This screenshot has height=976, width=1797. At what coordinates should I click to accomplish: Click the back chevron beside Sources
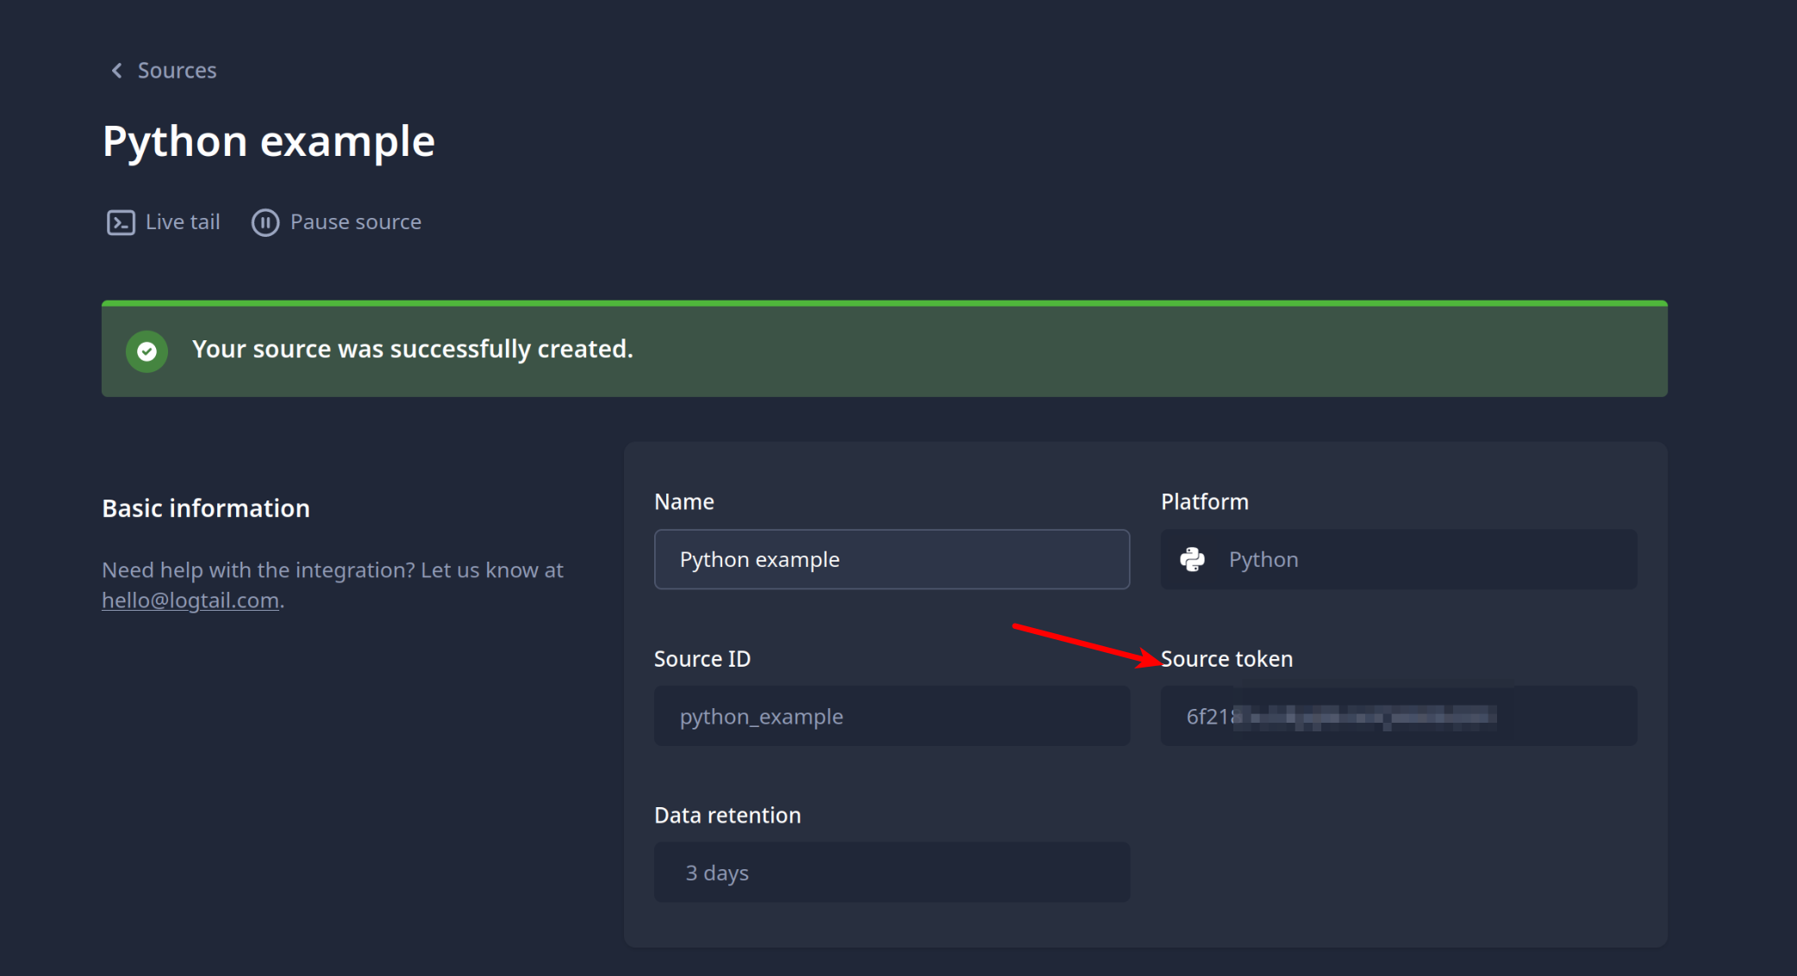(116, 70)
